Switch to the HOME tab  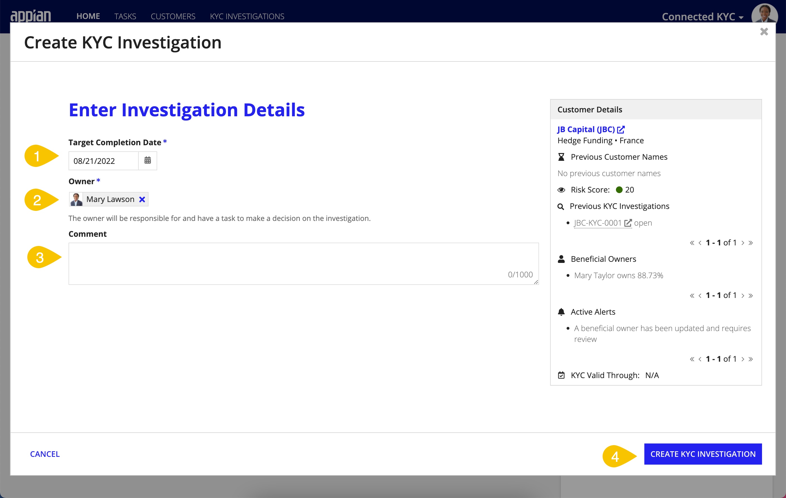88,16
